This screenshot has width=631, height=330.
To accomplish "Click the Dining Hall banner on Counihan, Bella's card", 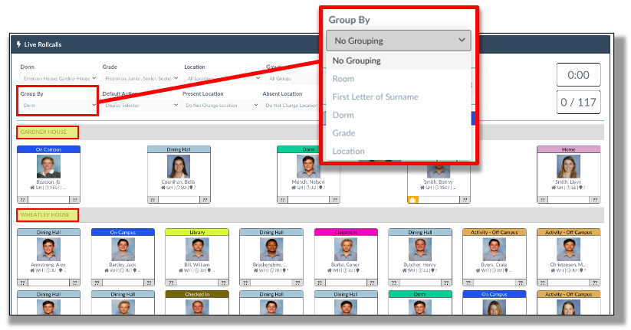I will [x=179, y=149].
